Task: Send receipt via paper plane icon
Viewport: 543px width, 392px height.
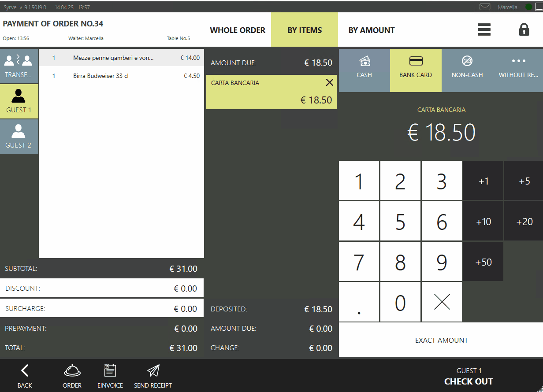Action: (153, 376)
